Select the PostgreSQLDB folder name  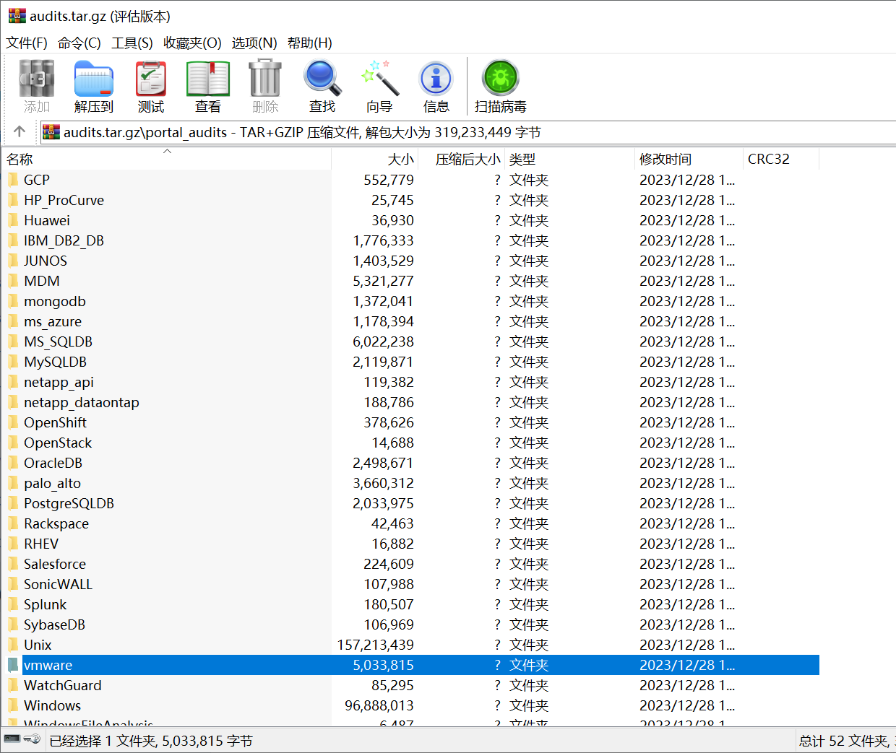[x=69, y=503]
